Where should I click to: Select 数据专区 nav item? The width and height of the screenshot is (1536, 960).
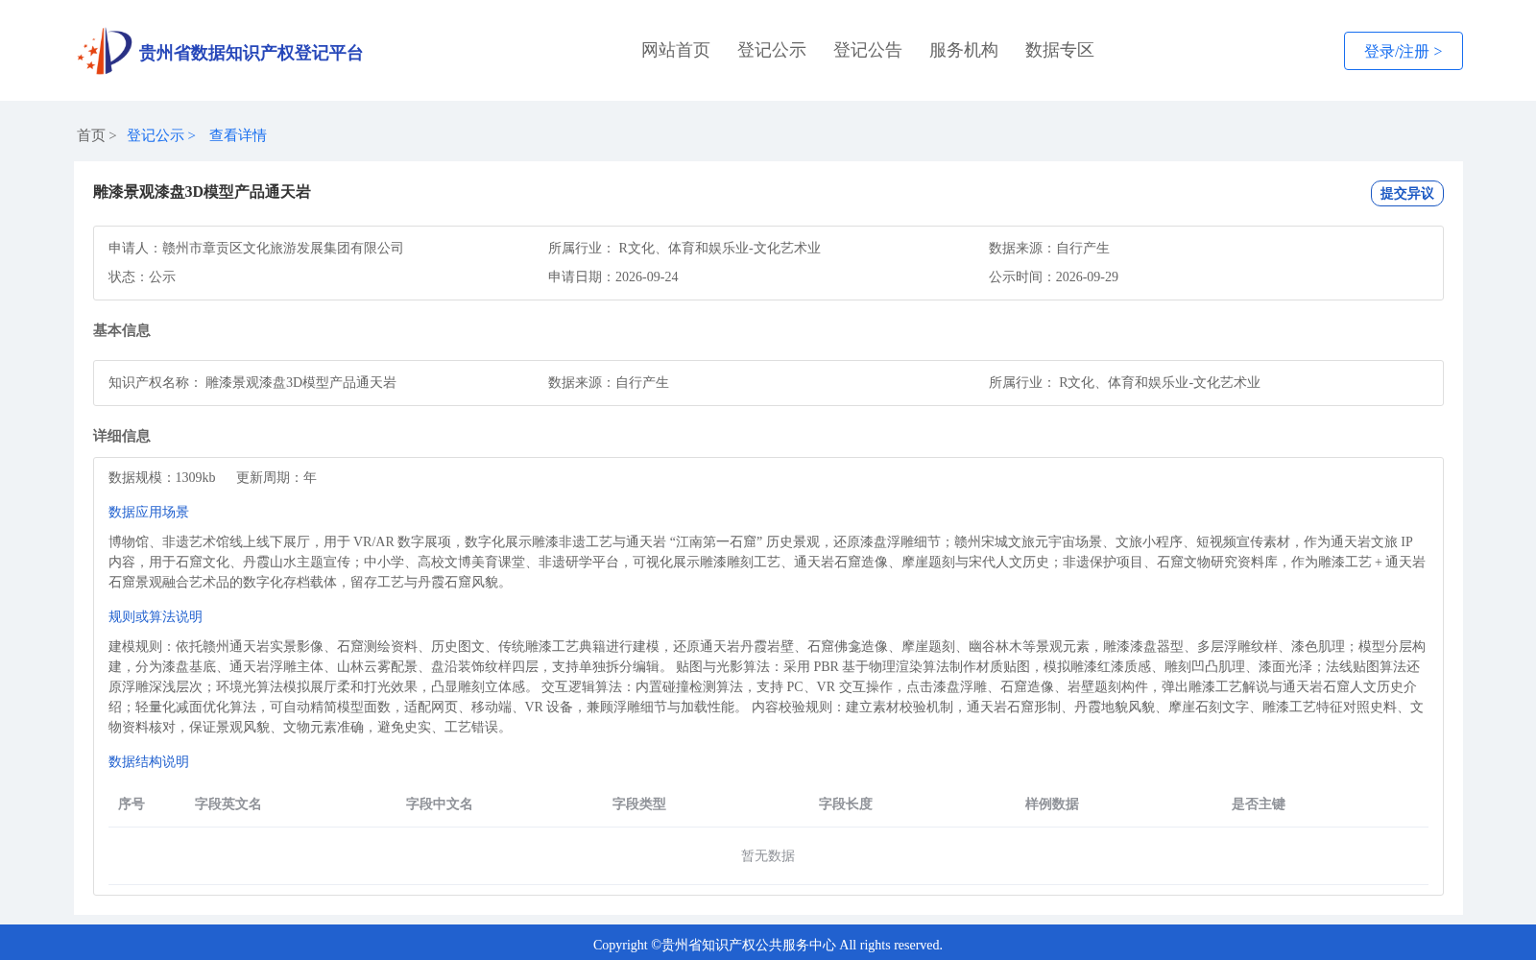[x=1060, y=50]
